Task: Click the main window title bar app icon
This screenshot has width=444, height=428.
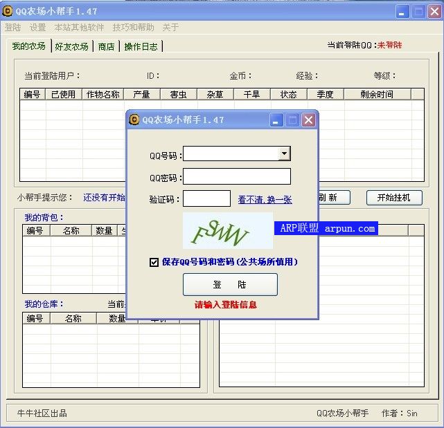Action: (8, 11)
